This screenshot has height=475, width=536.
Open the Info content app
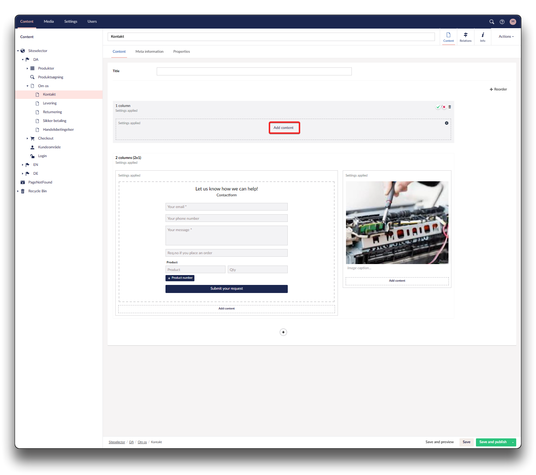pyautogui.click(x=483, y=37)
